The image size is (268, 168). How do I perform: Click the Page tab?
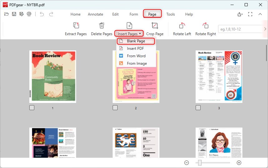(152, 14)
